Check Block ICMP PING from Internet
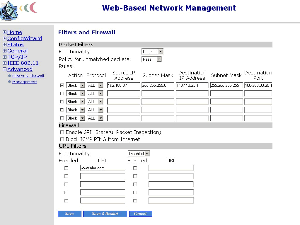This screenshot has width=300, height=225. 62,139
